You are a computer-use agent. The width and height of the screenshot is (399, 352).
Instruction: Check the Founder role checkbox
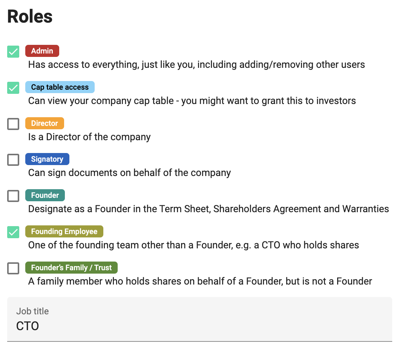[x=13, y=196]
